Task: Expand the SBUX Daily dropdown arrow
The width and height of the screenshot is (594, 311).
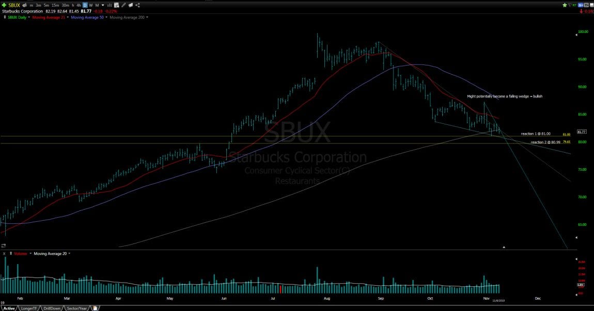Action: pos(29,18)
